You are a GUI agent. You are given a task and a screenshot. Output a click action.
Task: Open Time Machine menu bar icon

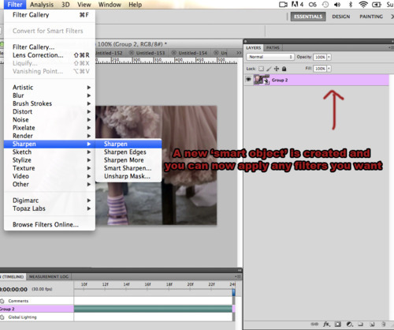[x=325, y=5]
